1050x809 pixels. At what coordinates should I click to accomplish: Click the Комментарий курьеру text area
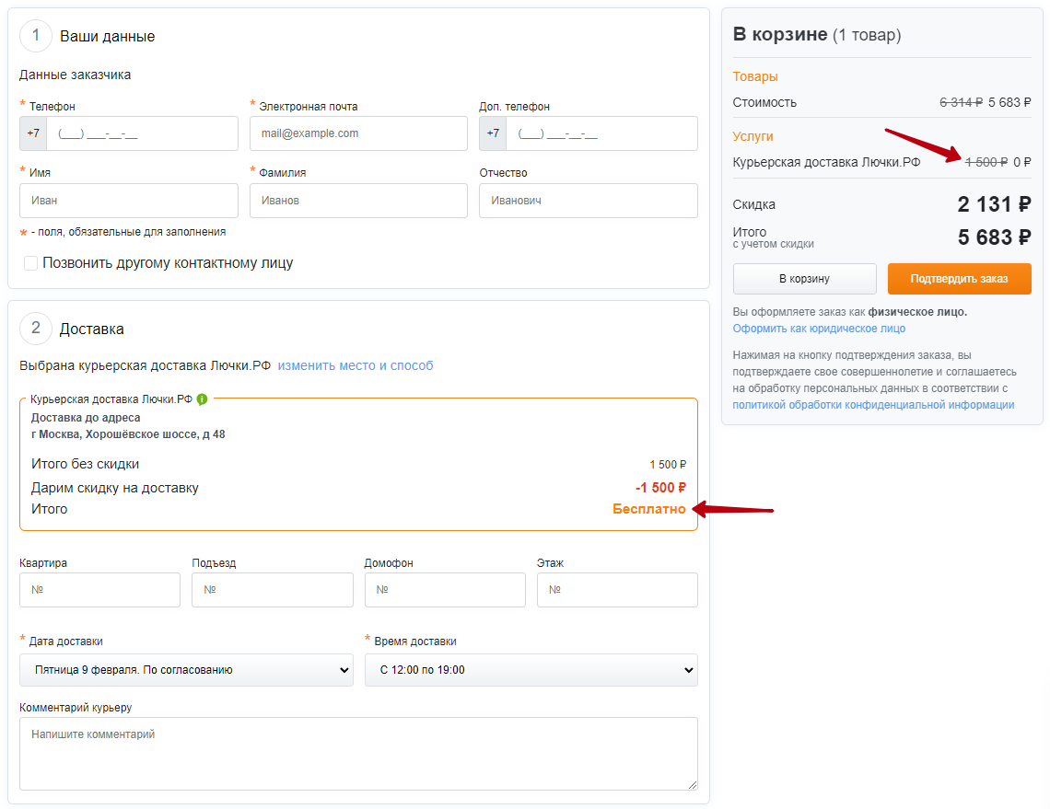pyautogui.click(x=358, y=753)
